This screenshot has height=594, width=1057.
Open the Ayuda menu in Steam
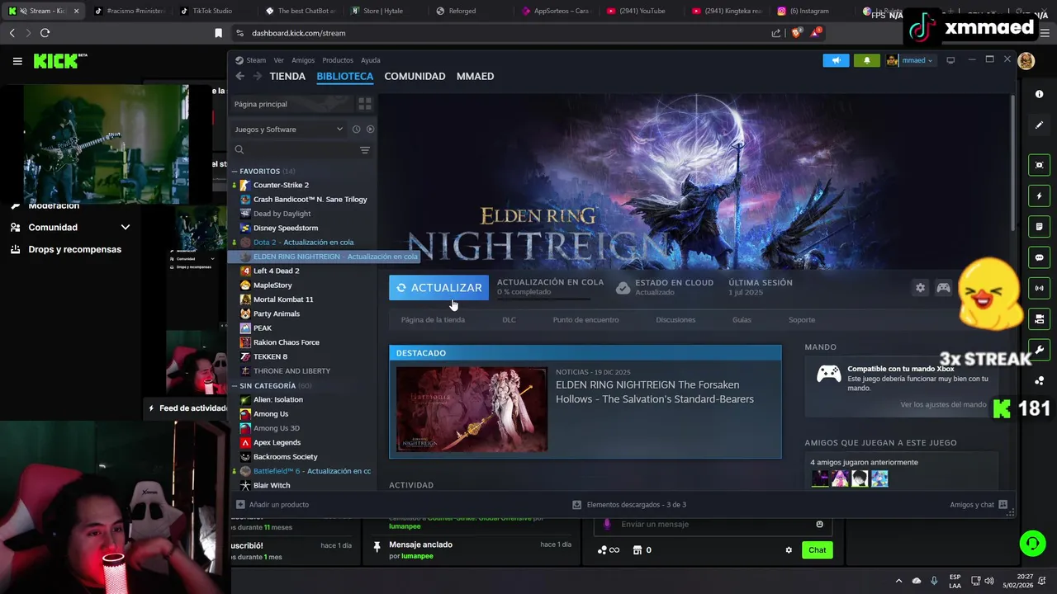click(x=371, y=60)
